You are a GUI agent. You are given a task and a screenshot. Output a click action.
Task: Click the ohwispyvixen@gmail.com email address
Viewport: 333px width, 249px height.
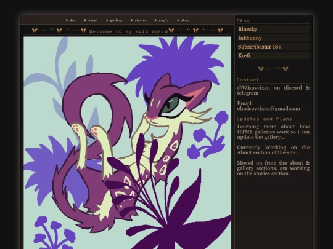(268, 109)
